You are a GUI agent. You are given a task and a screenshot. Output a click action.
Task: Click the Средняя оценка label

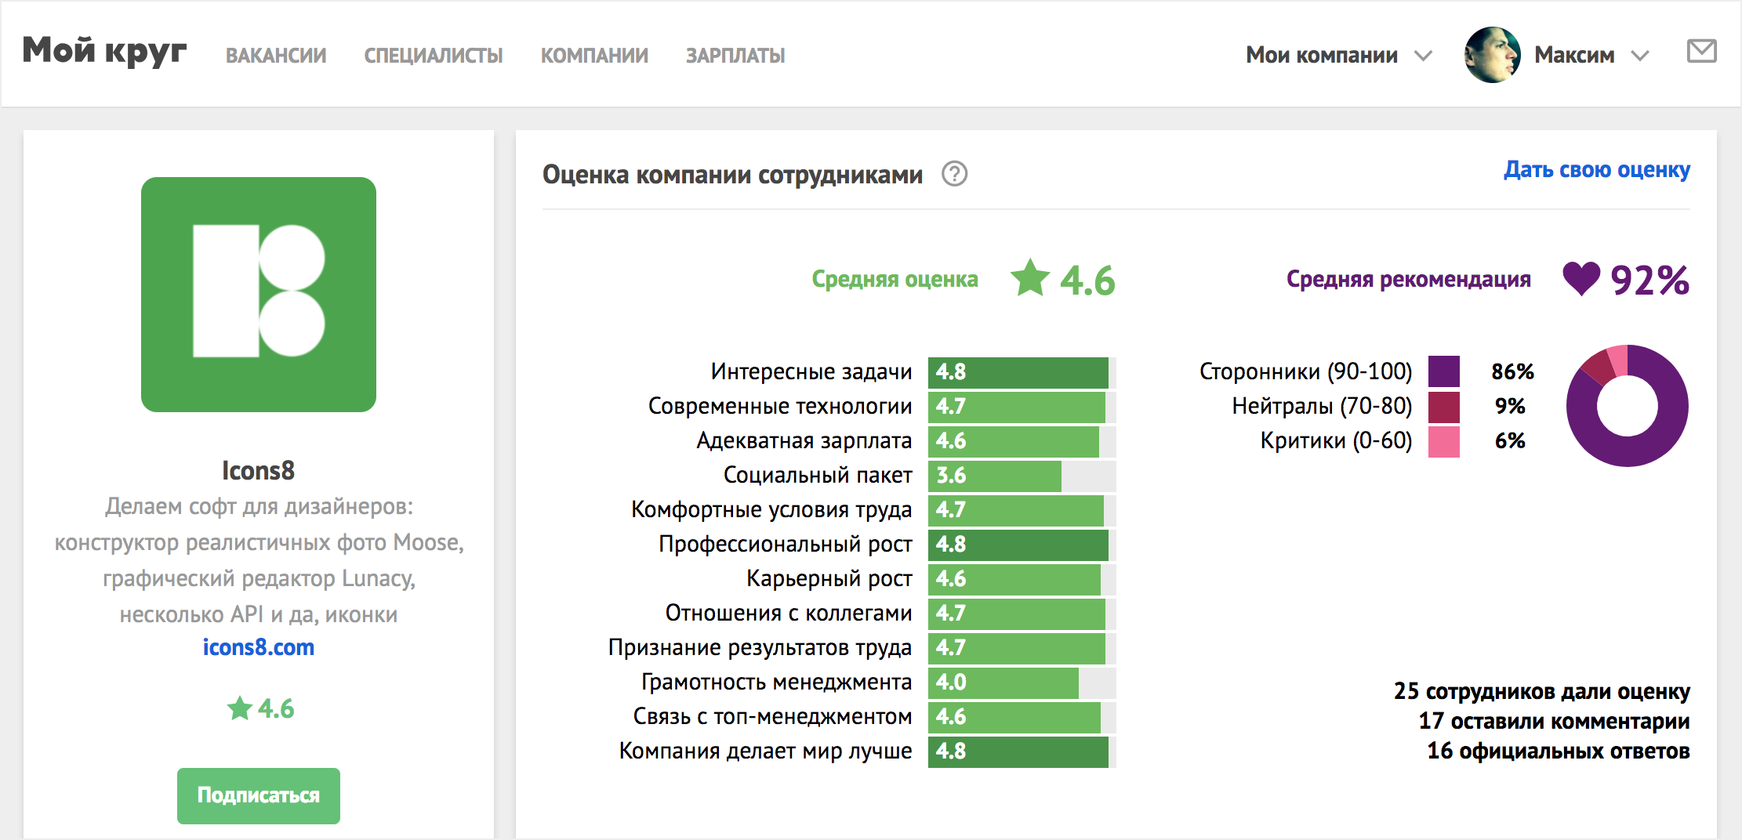[x=895, y=279]
